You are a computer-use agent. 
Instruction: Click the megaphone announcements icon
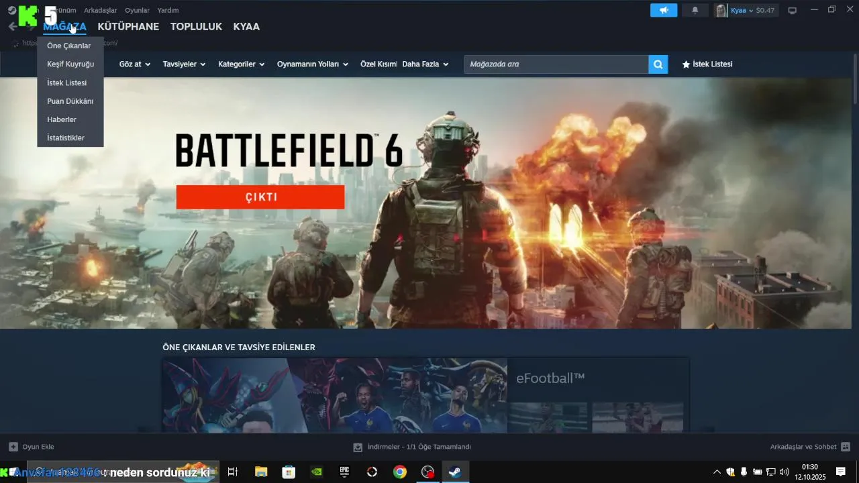(664, 10)
